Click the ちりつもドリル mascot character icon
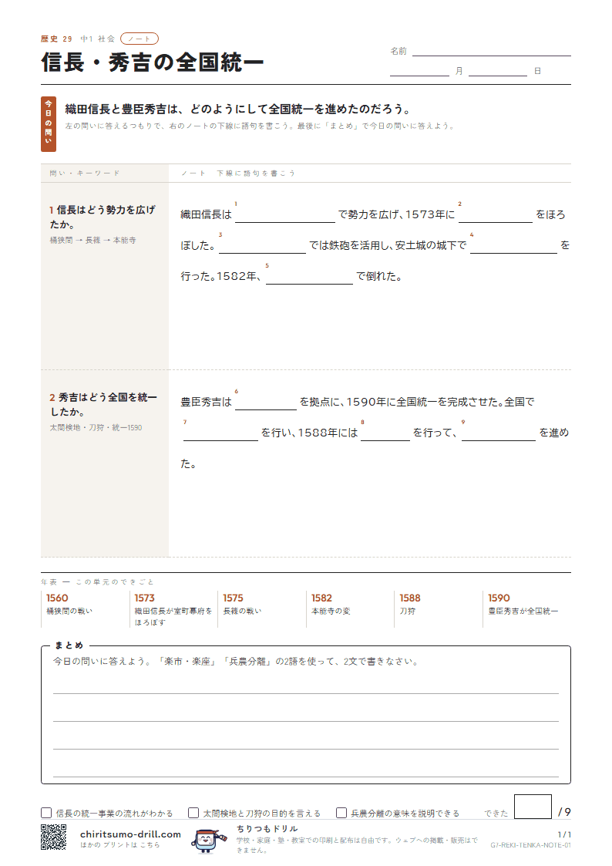The image size is (612, 866). pyautogui.click(x=207, y=840)
